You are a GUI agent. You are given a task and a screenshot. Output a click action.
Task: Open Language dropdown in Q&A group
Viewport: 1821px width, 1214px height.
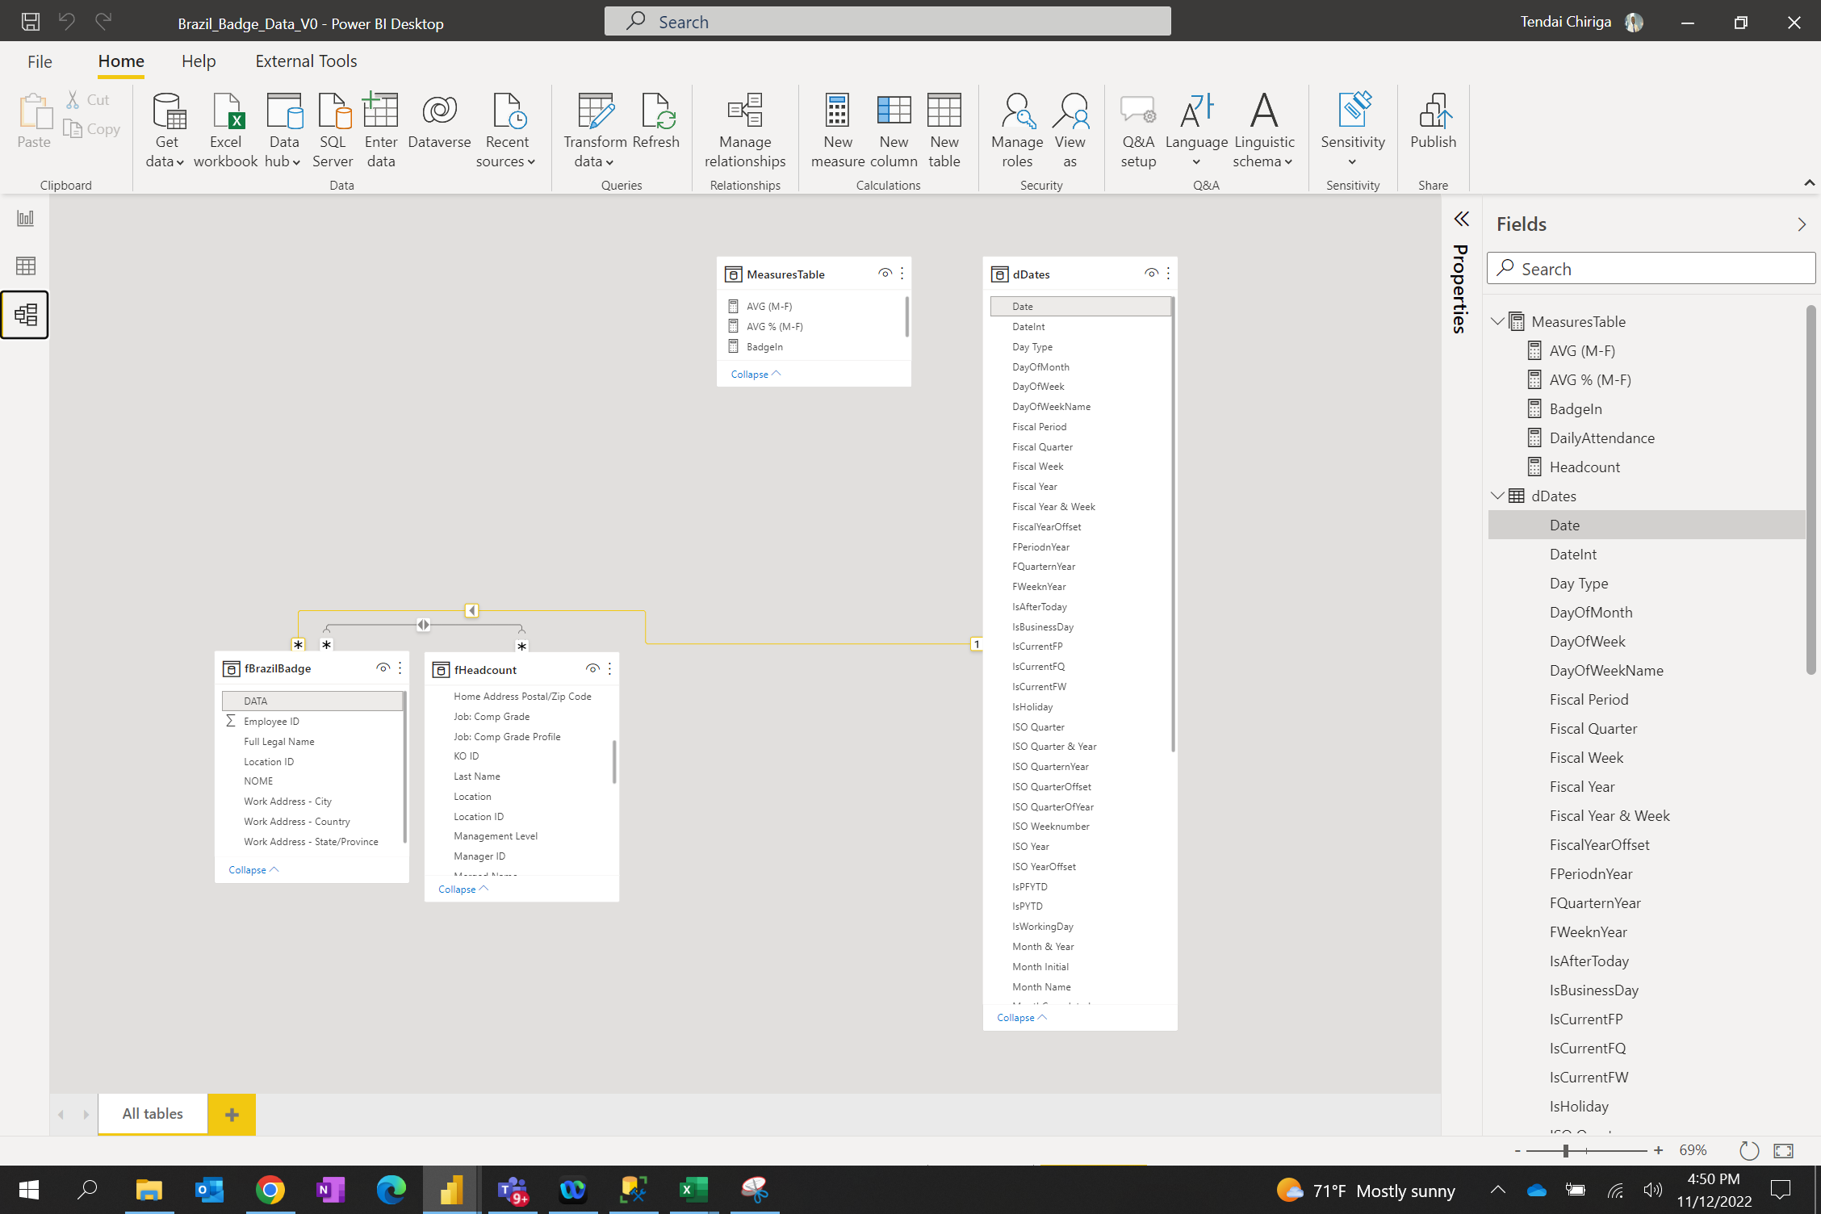coord(1196,131)
